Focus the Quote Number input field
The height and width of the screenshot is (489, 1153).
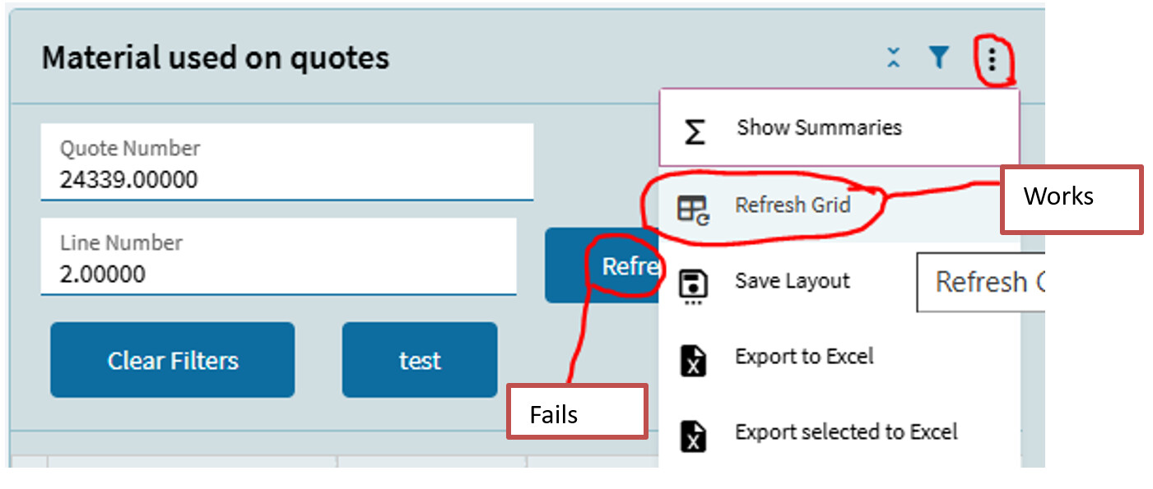[x=287, y=162]
